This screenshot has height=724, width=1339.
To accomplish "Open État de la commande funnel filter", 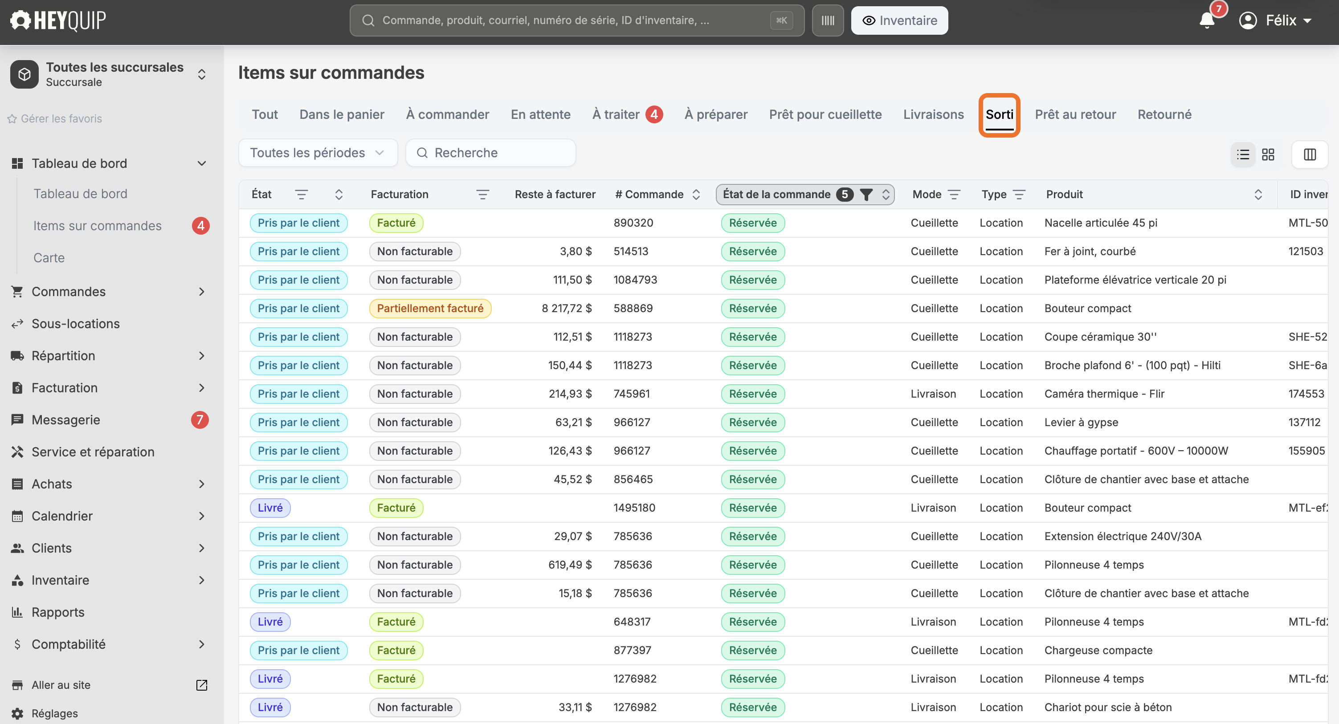I will pos(866,195).
